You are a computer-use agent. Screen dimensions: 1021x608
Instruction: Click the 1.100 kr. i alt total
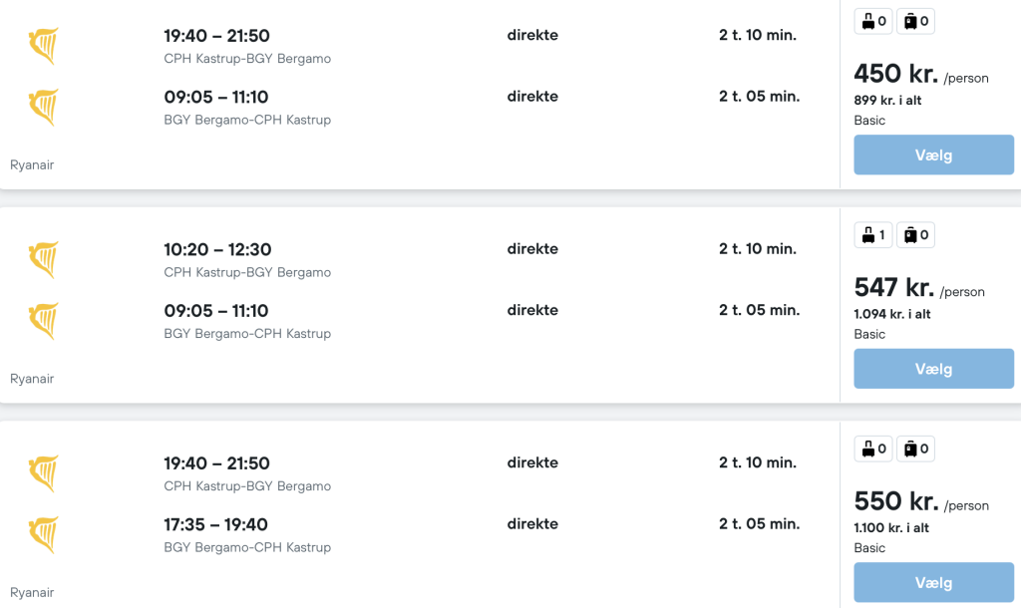[891, 528]
